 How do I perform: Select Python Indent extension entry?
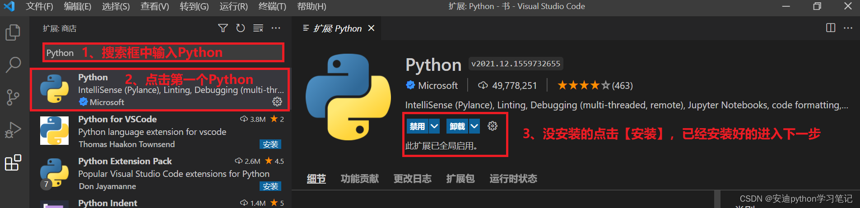(160, 202)
